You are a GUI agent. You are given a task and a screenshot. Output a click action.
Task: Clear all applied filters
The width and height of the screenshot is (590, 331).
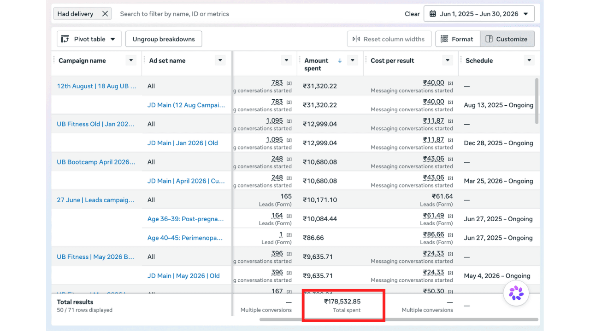click(412, 14)
